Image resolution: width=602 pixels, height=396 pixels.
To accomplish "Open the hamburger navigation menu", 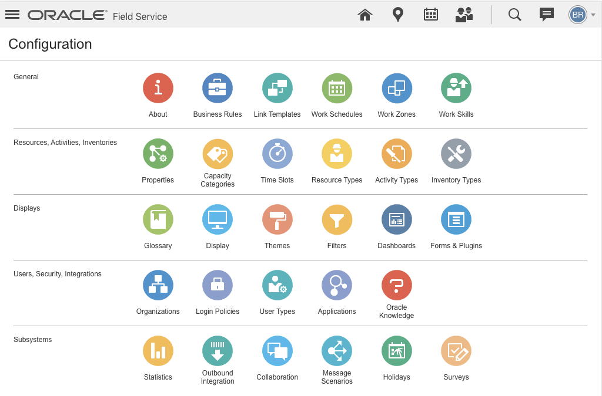I will click(12, 15).
